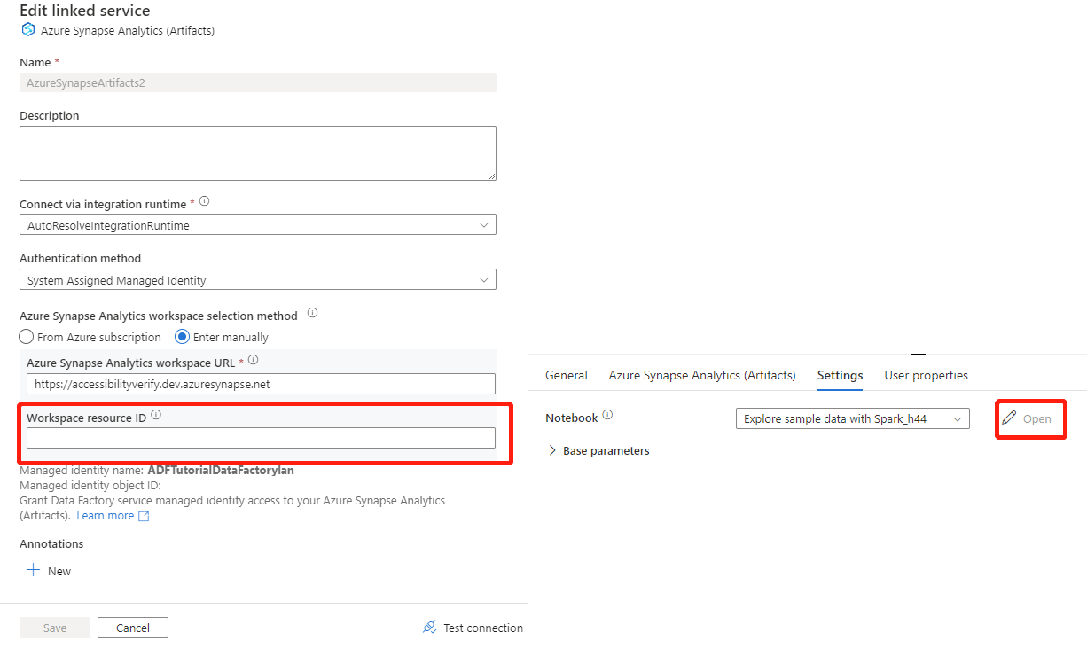
Task: Click New annotation button
Action: pos(50,571)
